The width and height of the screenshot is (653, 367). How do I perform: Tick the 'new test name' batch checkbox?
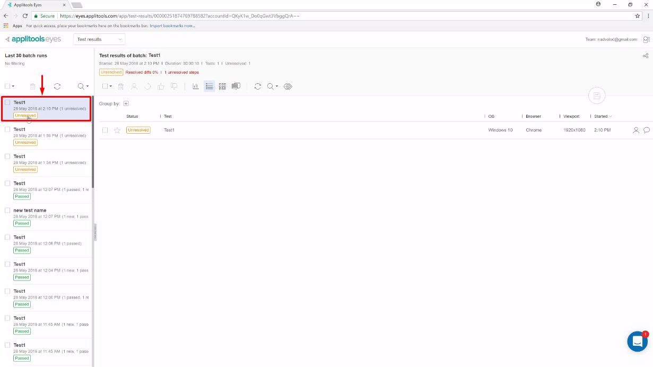(x=7, y=210)
